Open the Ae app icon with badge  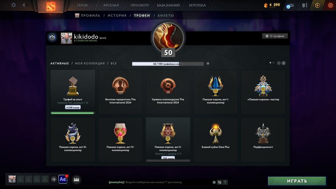(x=63, y=179)
